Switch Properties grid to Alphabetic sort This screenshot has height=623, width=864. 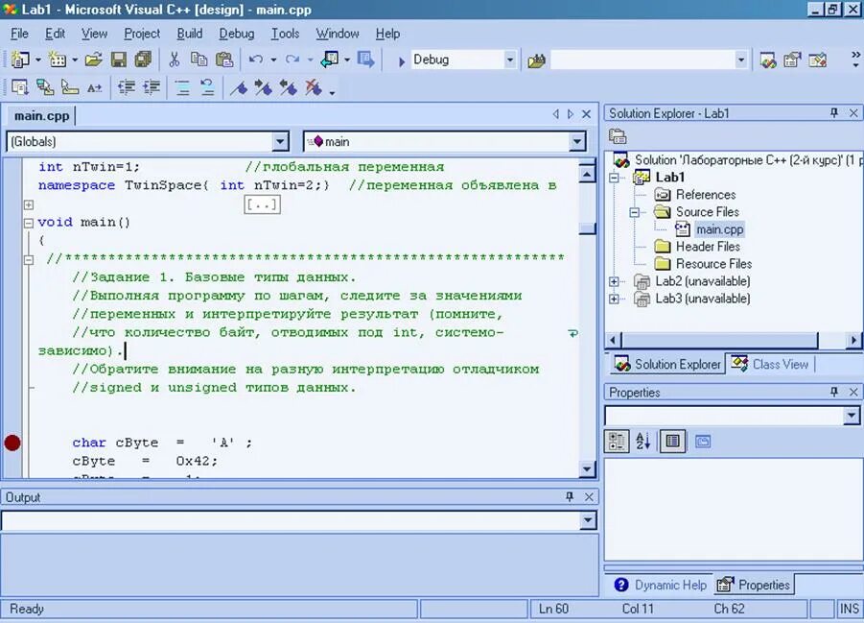642,441
